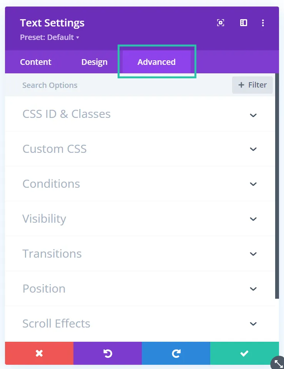Image resolution: width=284 pixels, height=369 pixels.
Task: Open the Preset: Default dropdown
Action: pyautogui.click(x=50, y=37)
